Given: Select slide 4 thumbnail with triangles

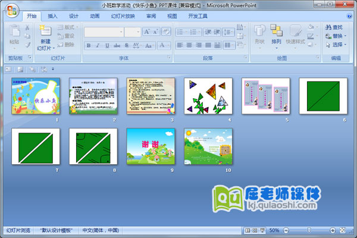Looking at the screenshot, I should 208,96.
